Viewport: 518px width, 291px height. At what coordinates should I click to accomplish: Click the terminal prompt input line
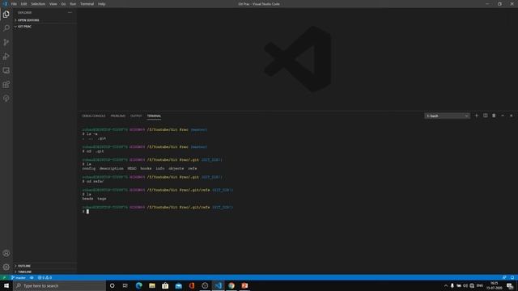(86, 212)
